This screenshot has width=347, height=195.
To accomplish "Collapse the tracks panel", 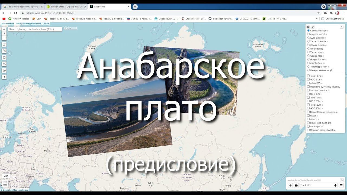I will coord(342,180).
